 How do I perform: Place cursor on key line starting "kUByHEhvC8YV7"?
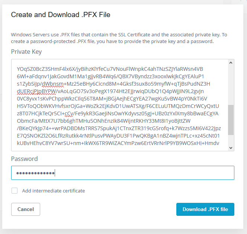point(112,143)
